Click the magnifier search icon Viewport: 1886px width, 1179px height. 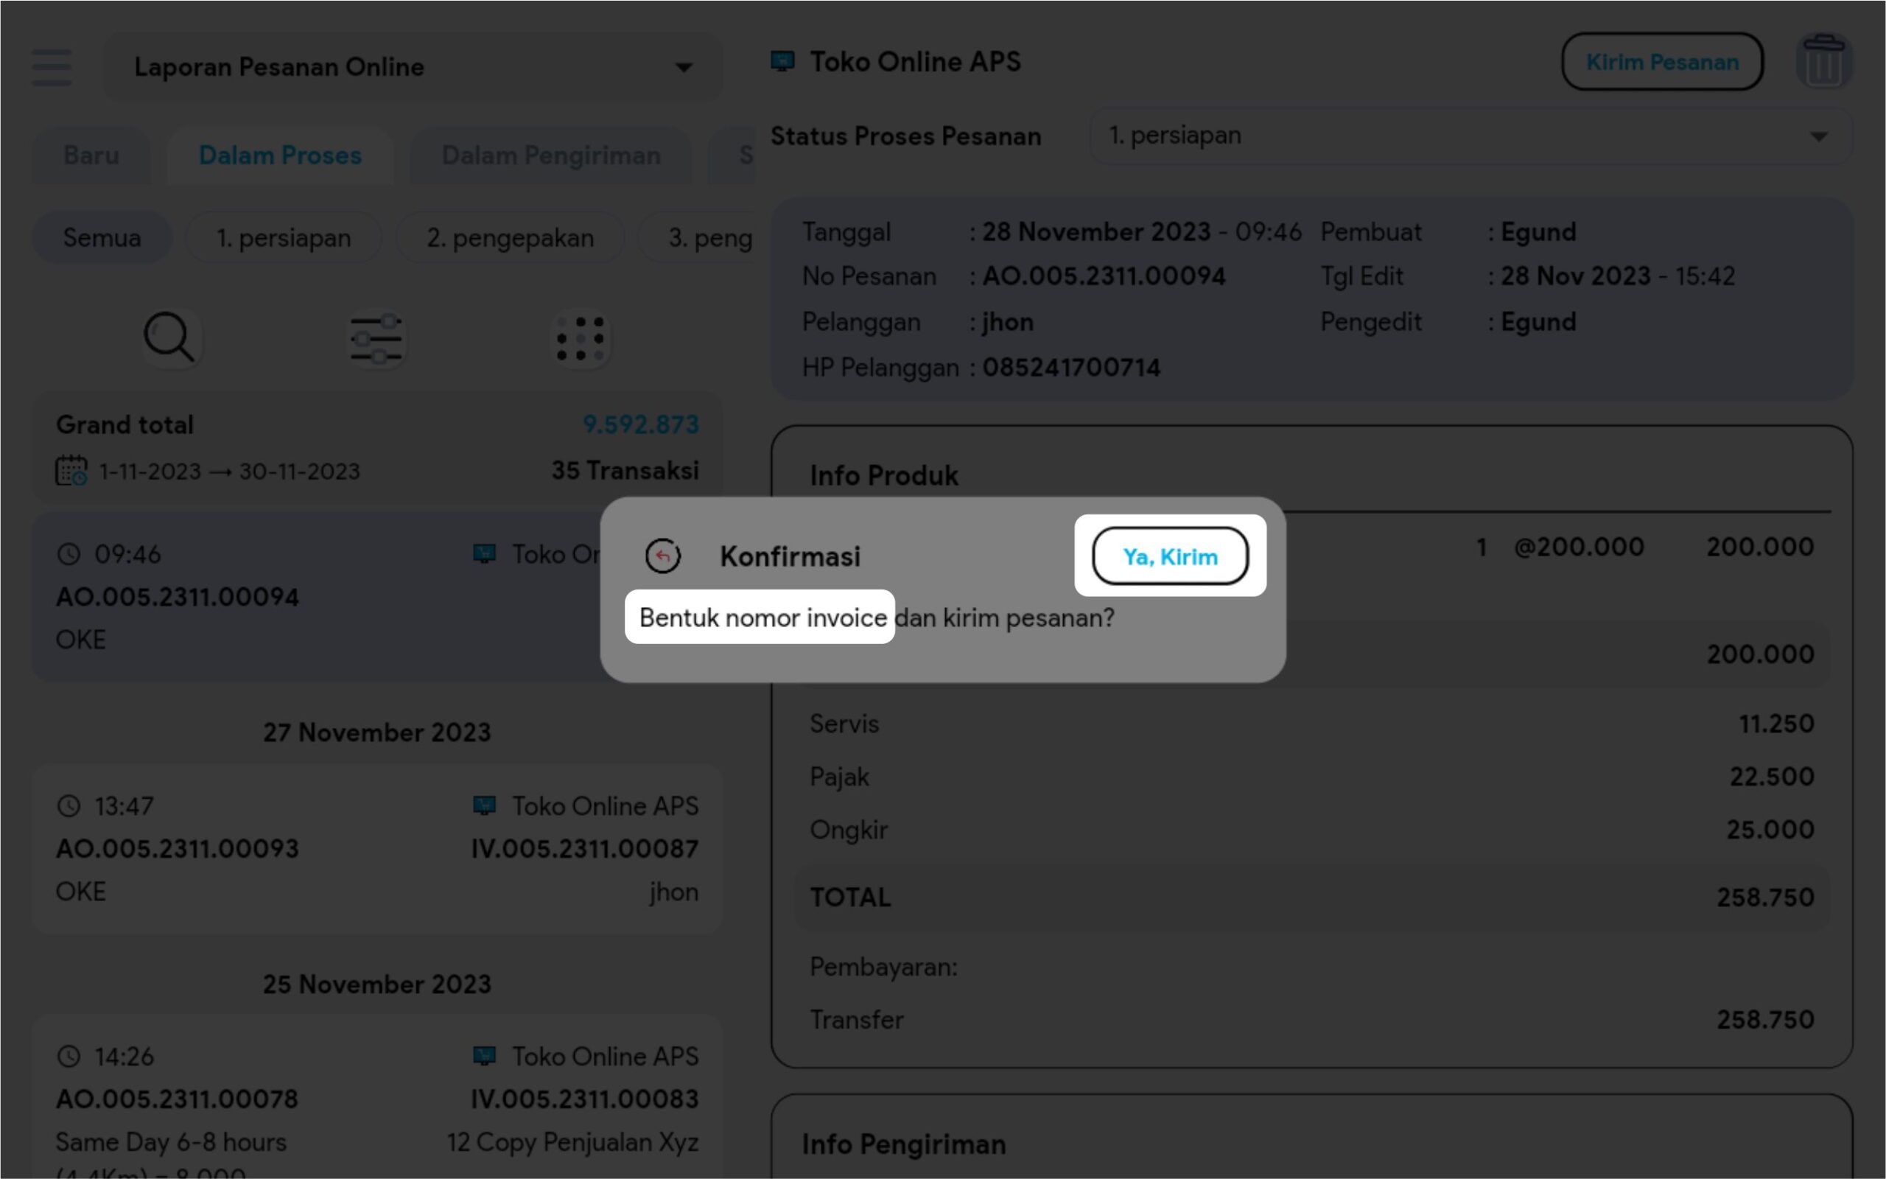tap(169, 338)
